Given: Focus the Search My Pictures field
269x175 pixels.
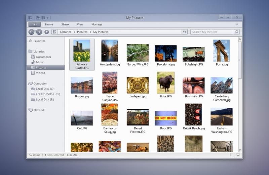Looking at the screenshot, I should coord(212,32).
